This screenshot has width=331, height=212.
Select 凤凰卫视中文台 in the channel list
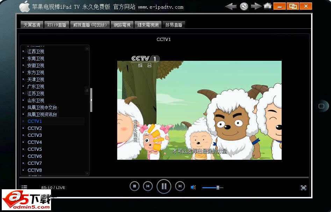pos(42,107)
